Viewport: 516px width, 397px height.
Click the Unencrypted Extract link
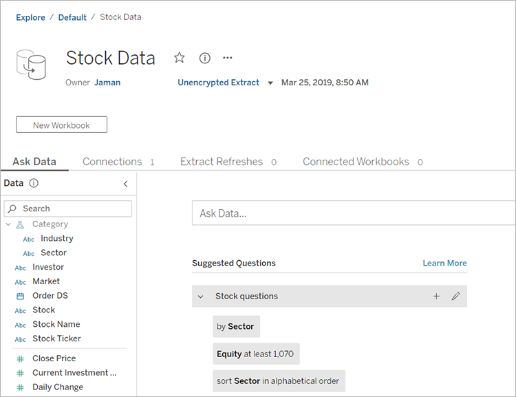(x=219, y=83)
